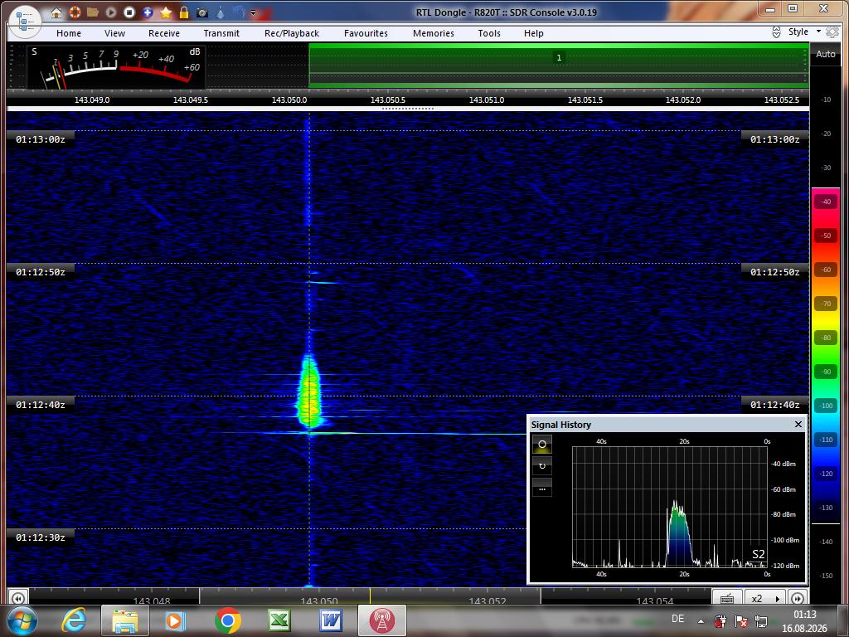Image resolution: width=849 pixels, height=637 pixels.
Task: Click the network tray icon
Action: tap(761, 621)
